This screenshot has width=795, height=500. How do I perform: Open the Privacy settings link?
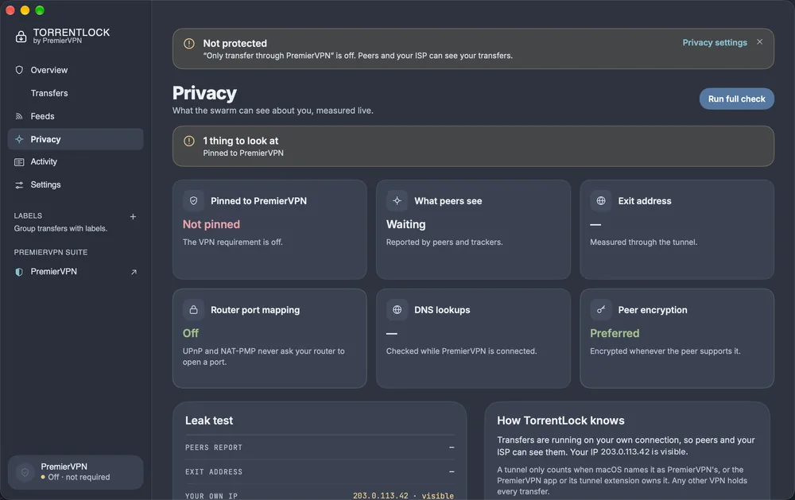pos(715,43)
